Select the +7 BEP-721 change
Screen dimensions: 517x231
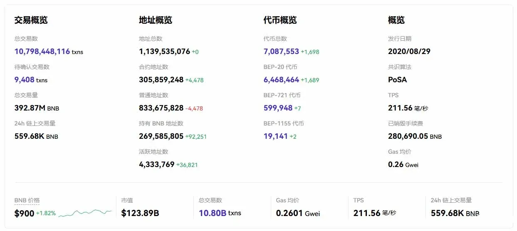click(297, 108)
